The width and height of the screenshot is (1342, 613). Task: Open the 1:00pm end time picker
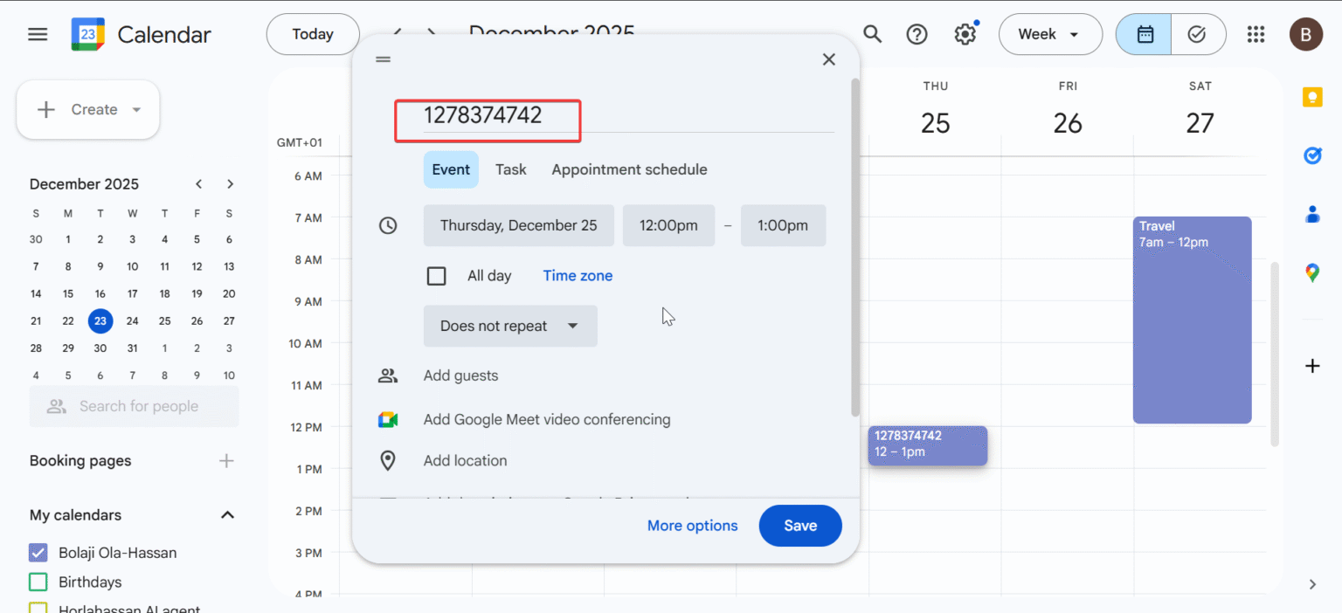pos(783,225)
